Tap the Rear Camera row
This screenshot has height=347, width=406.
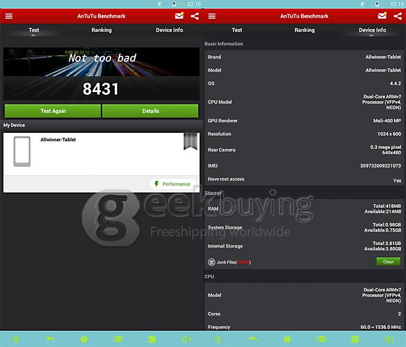(304, 150)
